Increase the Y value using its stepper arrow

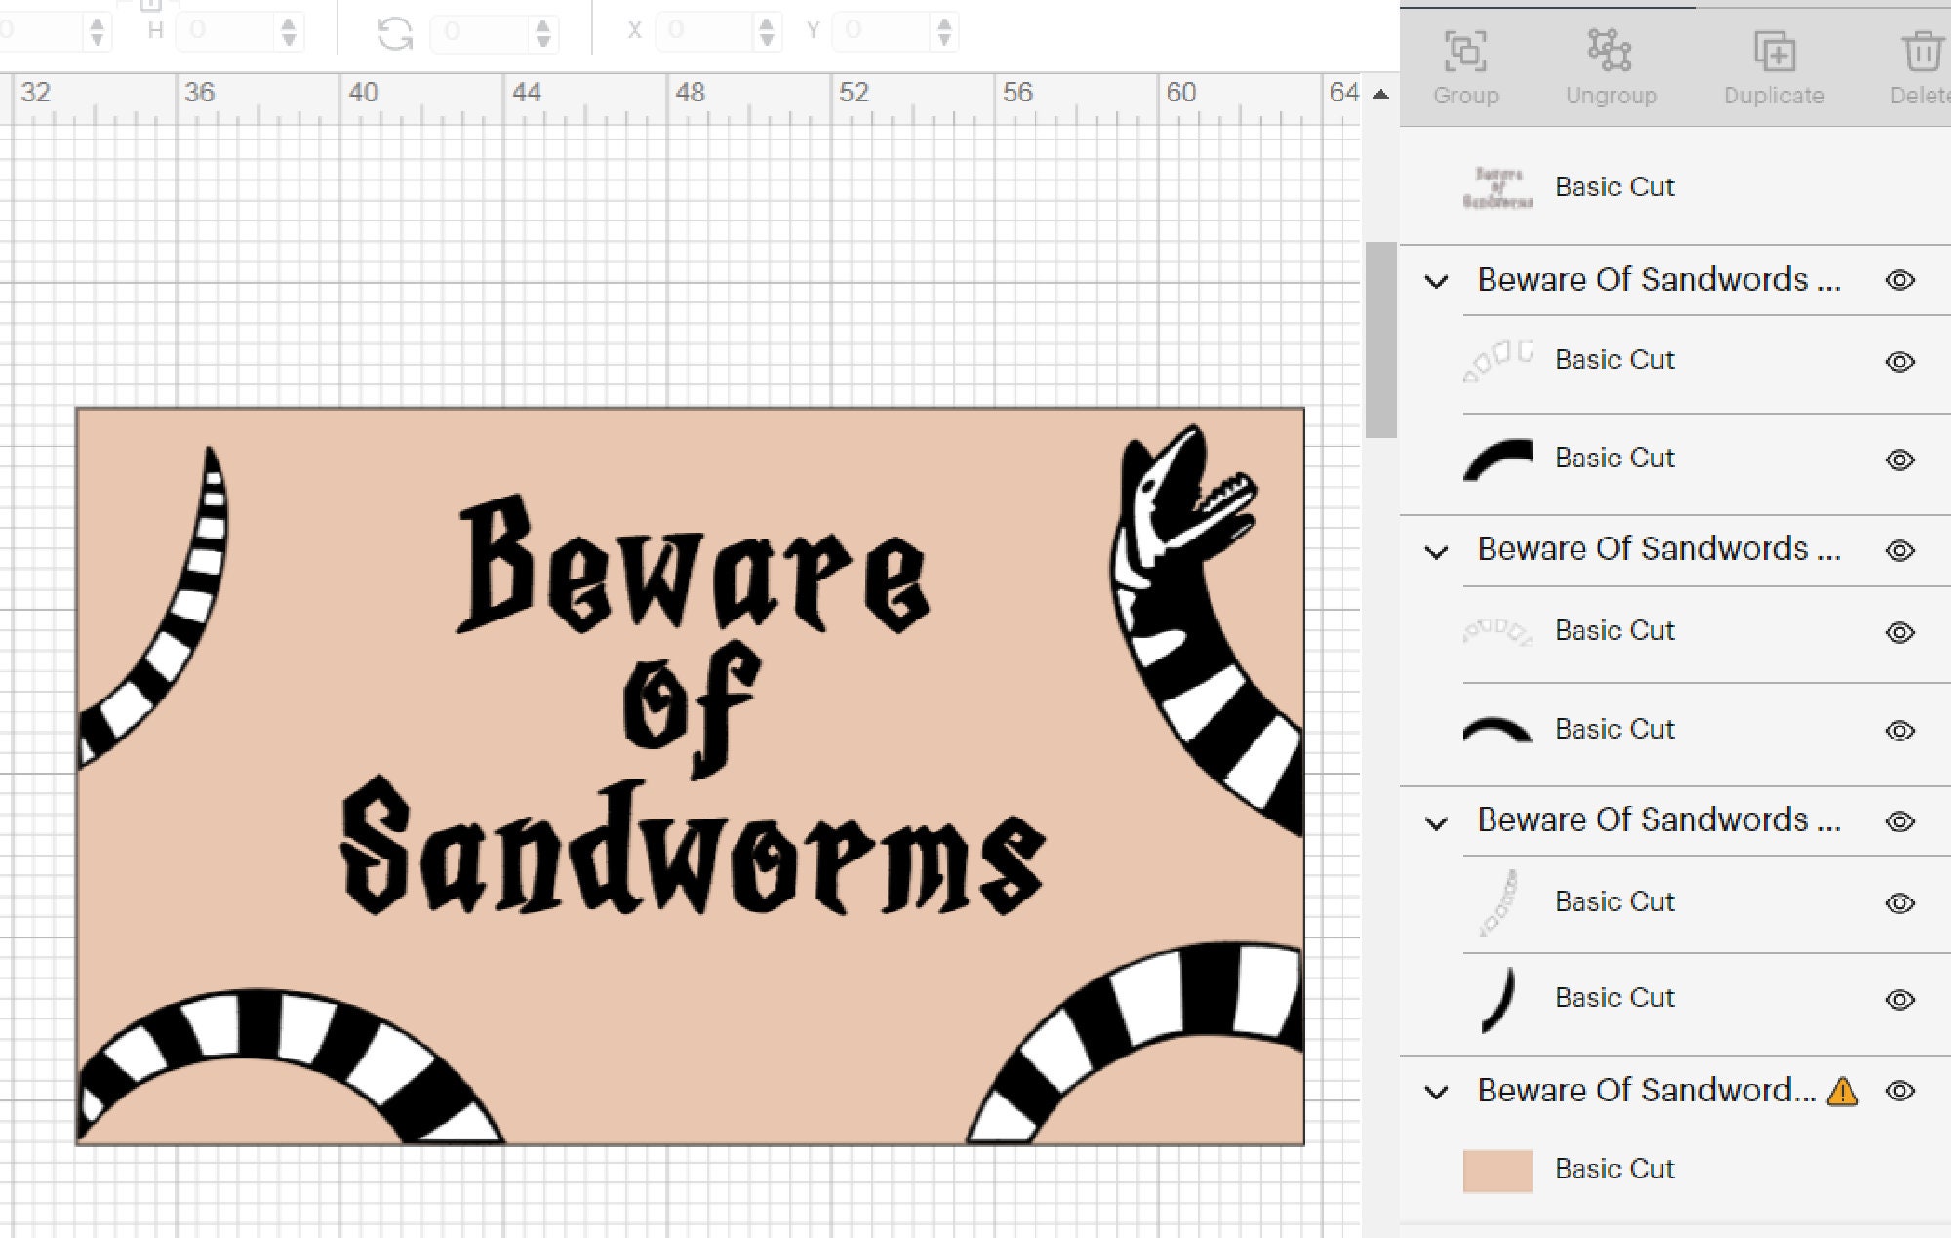click(944, 24)
